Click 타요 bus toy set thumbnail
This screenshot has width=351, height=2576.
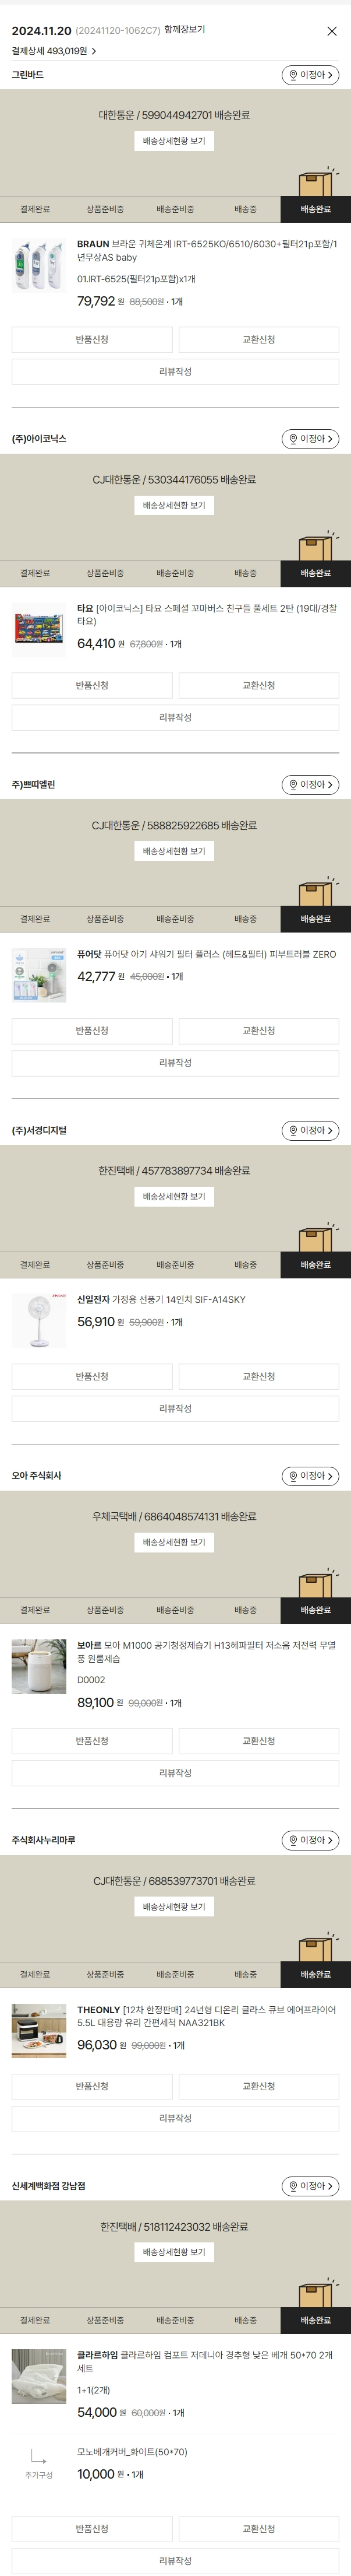39,628
